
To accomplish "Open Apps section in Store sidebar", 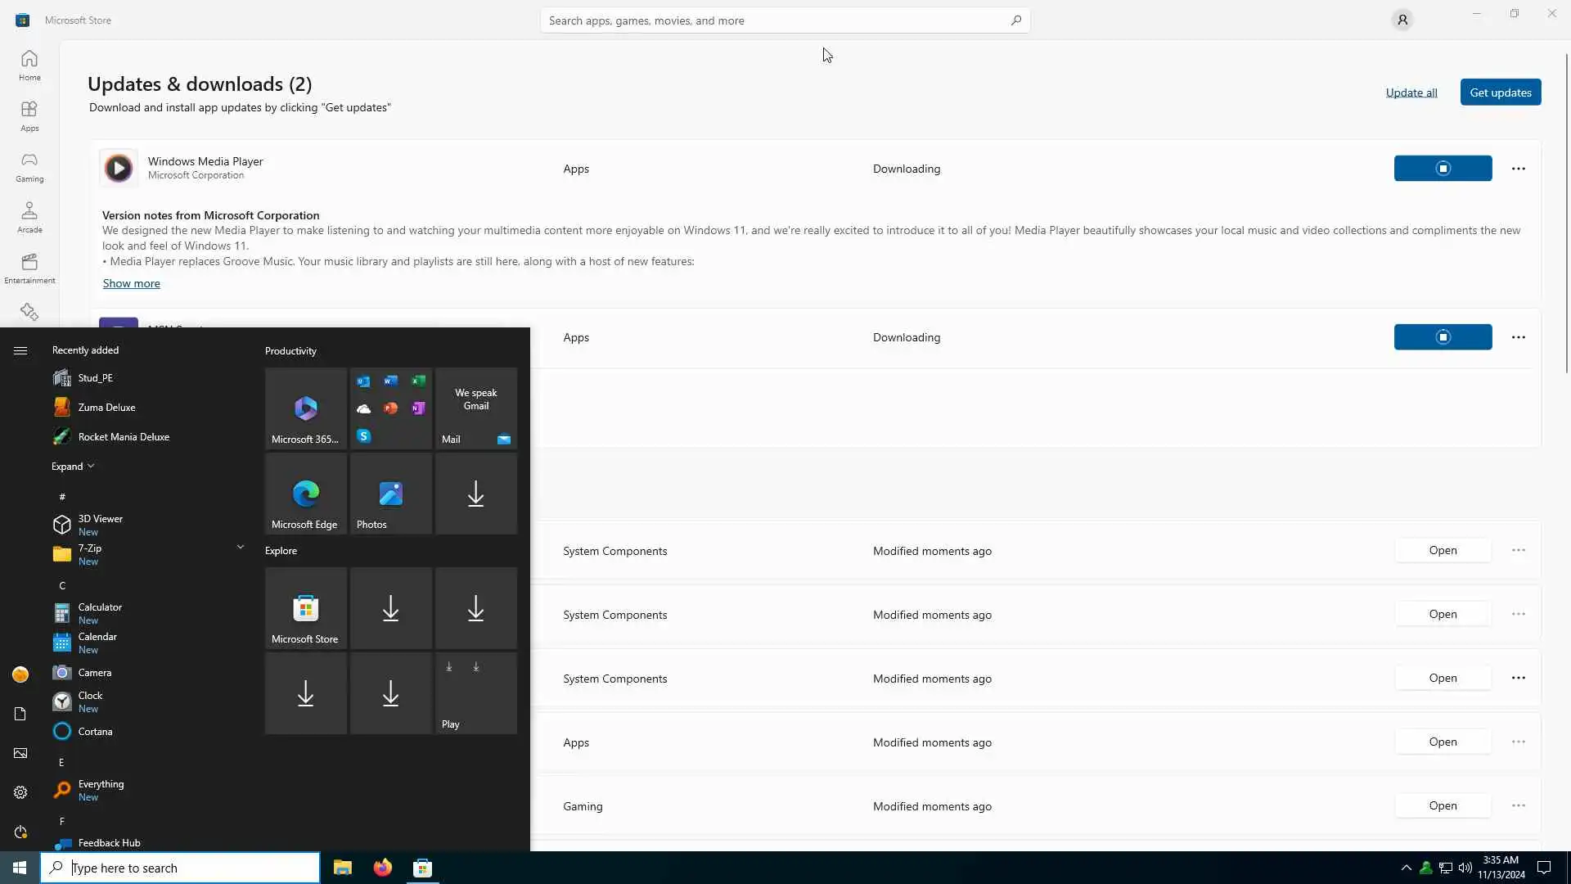I will [29, 115].
